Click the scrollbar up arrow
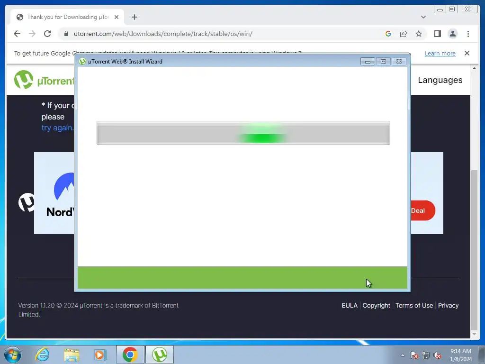485x364 pixels. point(474,68)
